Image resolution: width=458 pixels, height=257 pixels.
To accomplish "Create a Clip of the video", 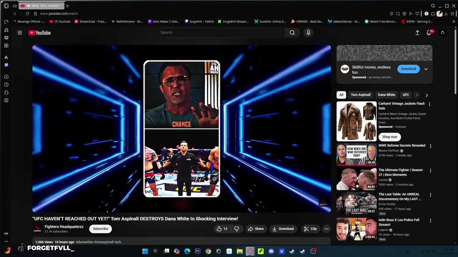I will [310, 229].
